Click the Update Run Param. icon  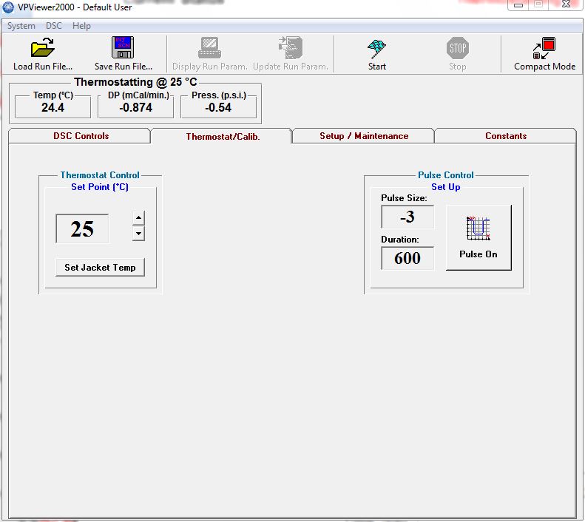290,50
